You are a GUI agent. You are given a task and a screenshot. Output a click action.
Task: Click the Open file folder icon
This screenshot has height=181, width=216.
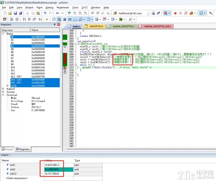pyautogui.click(x=10, y=13)
